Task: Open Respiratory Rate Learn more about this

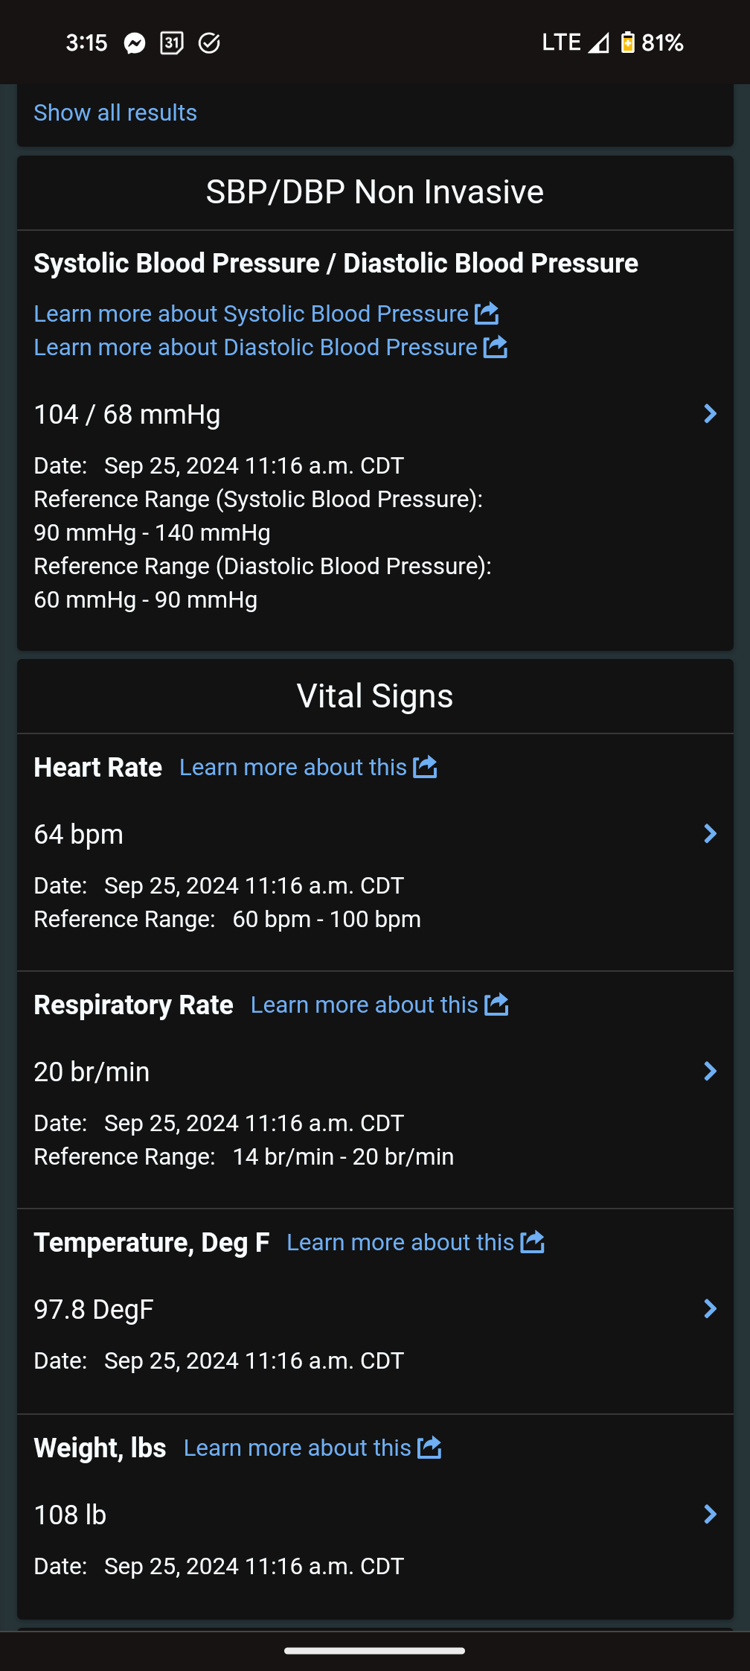Action: [364, 1005]
